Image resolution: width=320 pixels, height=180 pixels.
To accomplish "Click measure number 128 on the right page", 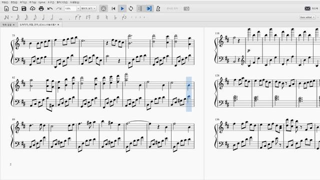I will coord(217,75).
